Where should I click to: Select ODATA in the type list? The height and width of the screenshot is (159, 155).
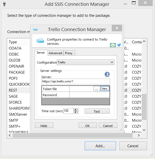tap(15, 48)
